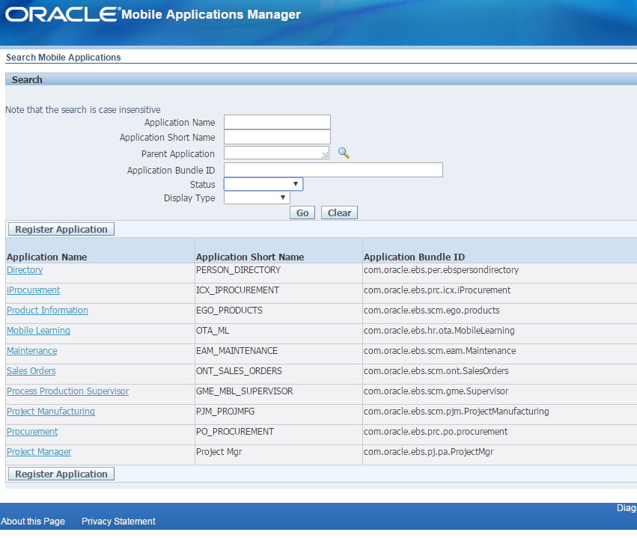Viewport: 637px width, 538px height.
Task: Select bundle ID com.oracle.ebs.prc.po.procurement
Action: pyautogui.click(x=436, y=432)
